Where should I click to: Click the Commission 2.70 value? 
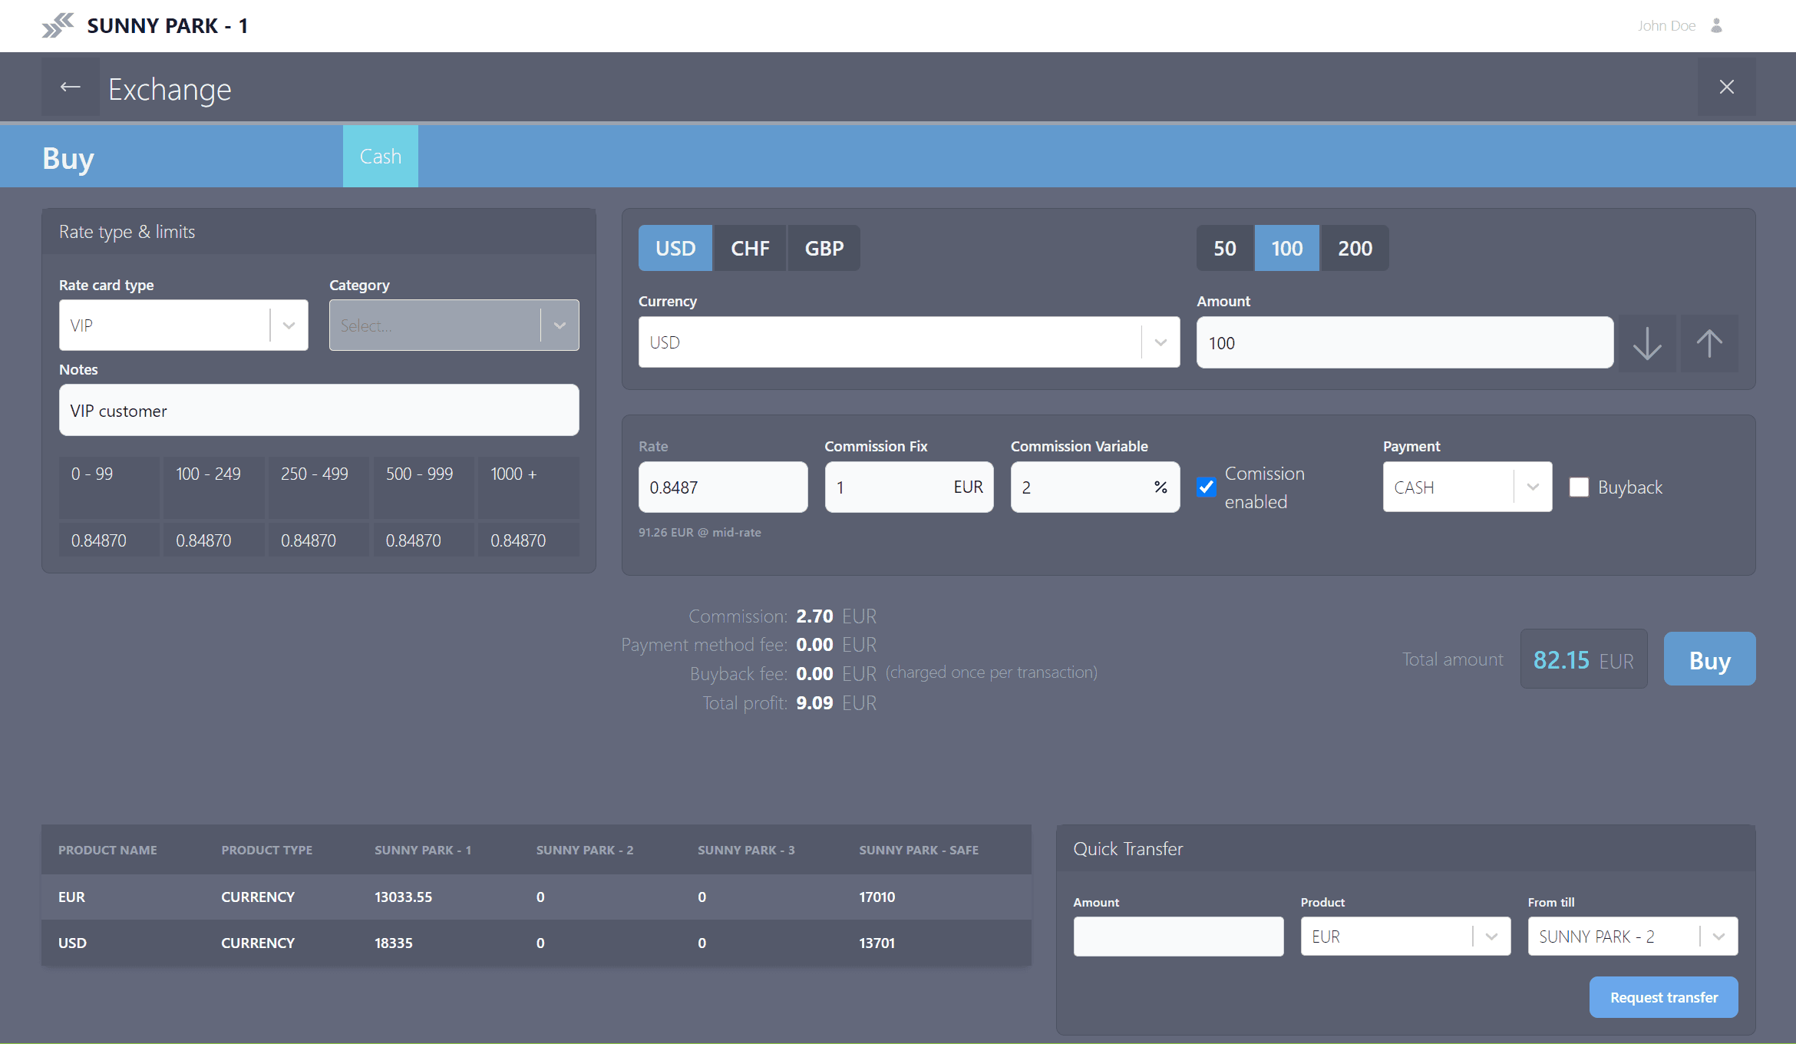[x=814, y=616]
